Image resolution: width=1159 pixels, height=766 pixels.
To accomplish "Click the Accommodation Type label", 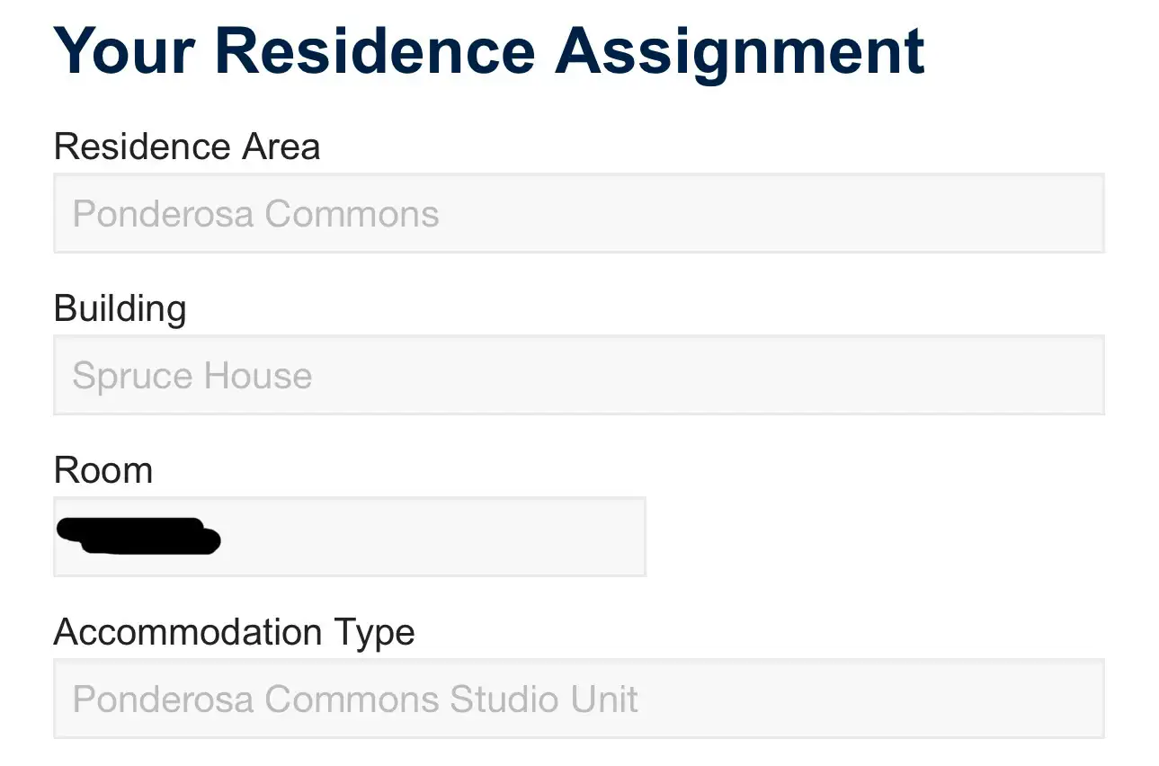I will (x=234, y=633).
